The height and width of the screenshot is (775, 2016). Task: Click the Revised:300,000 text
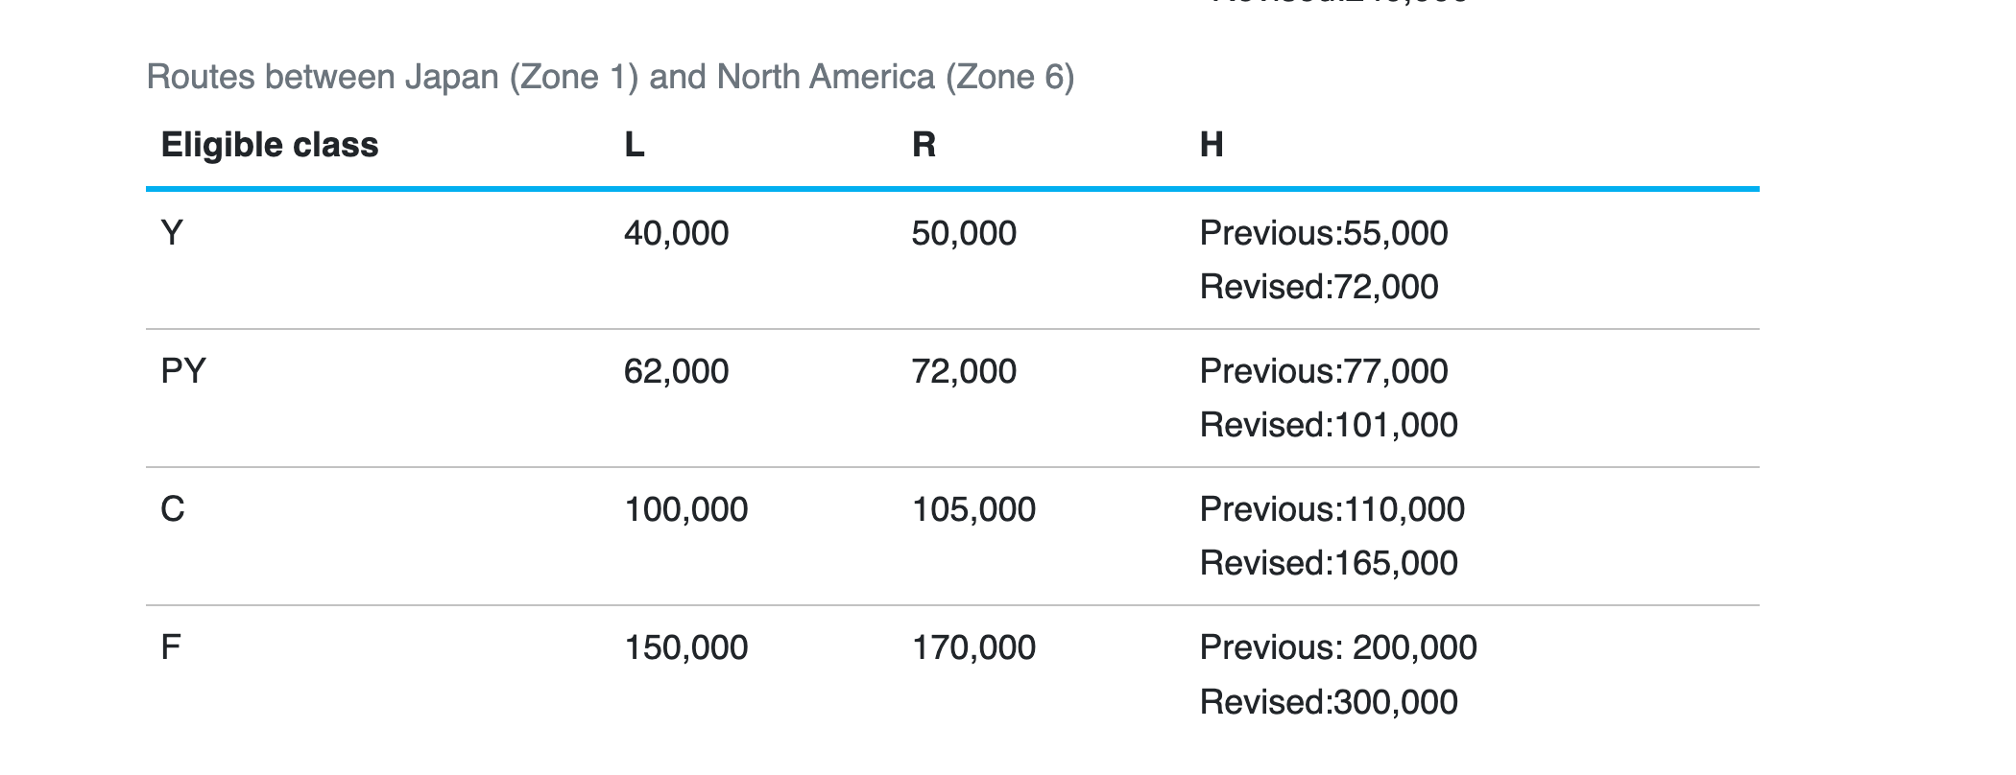[1329, 702]
